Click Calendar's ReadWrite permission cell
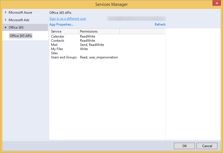223x153 pixels. pos(88,36)
